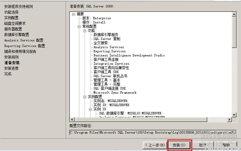Collapse the 常规配置 node
The image size is (241, 151).
tap(79, 27)
